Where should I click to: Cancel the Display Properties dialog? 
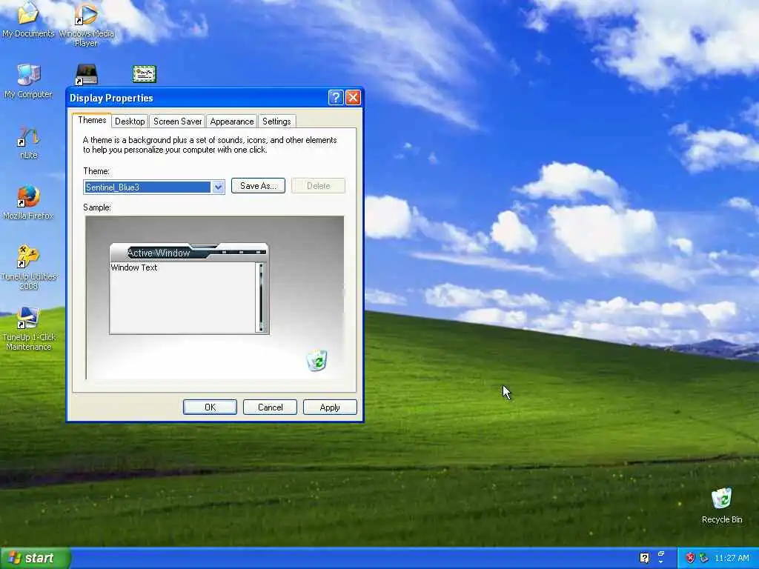click(270, 407)
